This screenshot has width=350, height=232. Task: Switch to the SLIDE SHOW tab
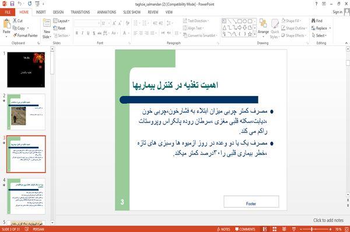(132, 12)
